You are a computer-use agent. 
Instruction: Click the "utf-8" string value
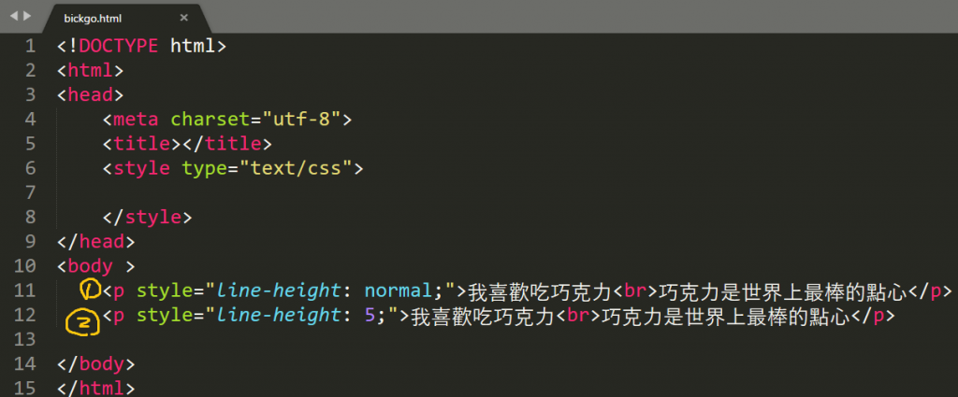(302, 119)
